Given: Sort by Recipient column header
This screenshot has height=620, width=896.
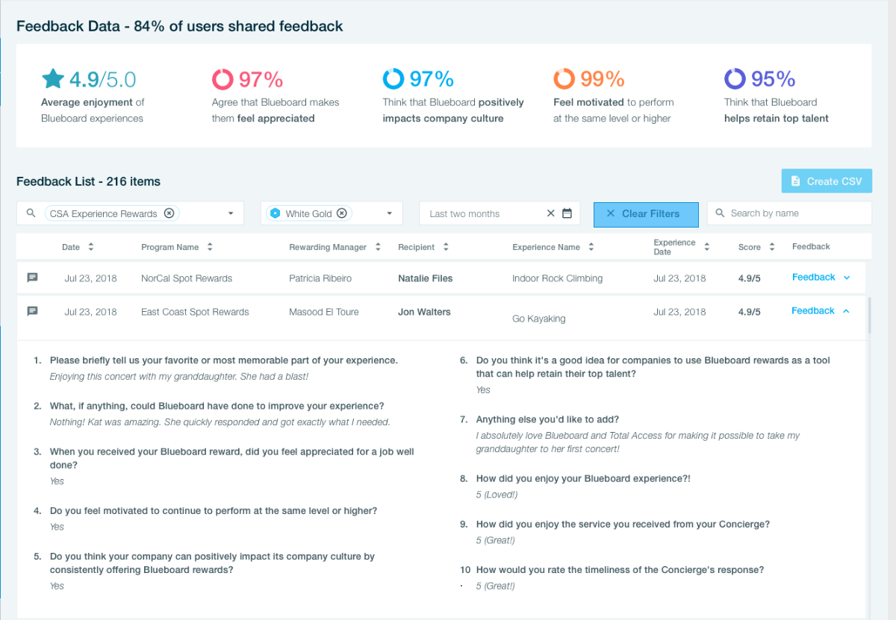Looking at the screenshot, I should tap(446, 247).
